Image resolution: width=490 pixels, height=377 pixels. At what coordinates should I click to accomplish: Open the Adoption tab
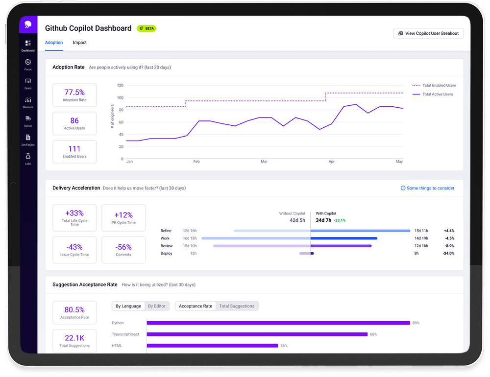coord(54,43)
